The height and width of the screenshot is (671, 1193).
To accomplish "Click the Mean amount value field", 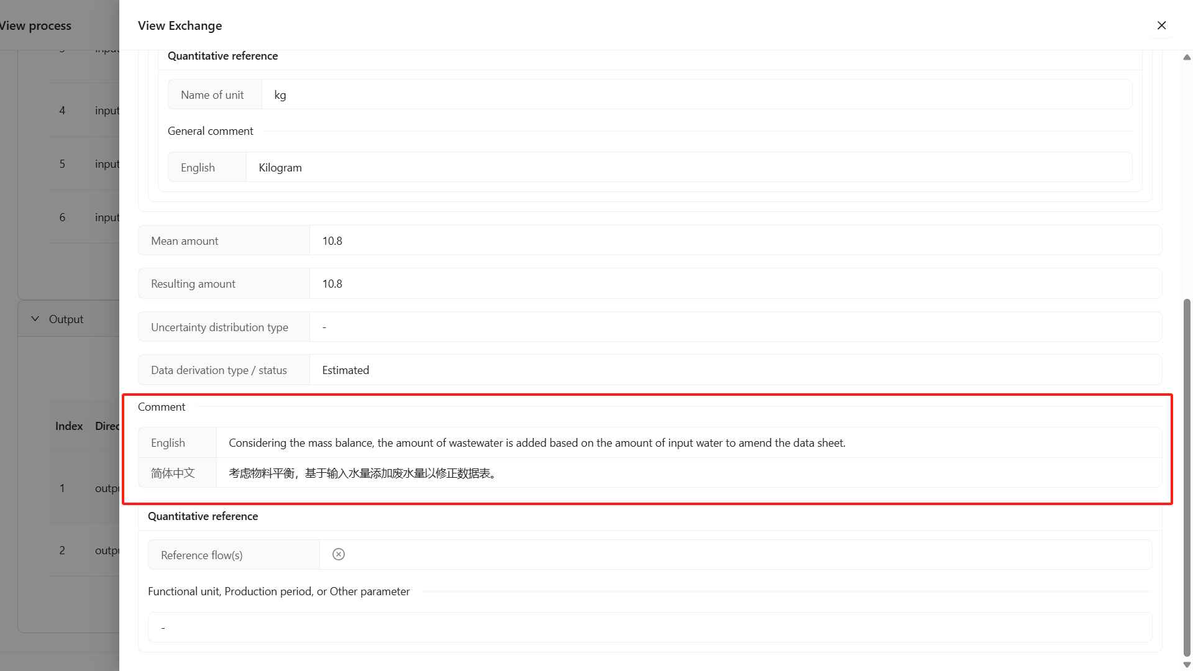I will (735, 240).
